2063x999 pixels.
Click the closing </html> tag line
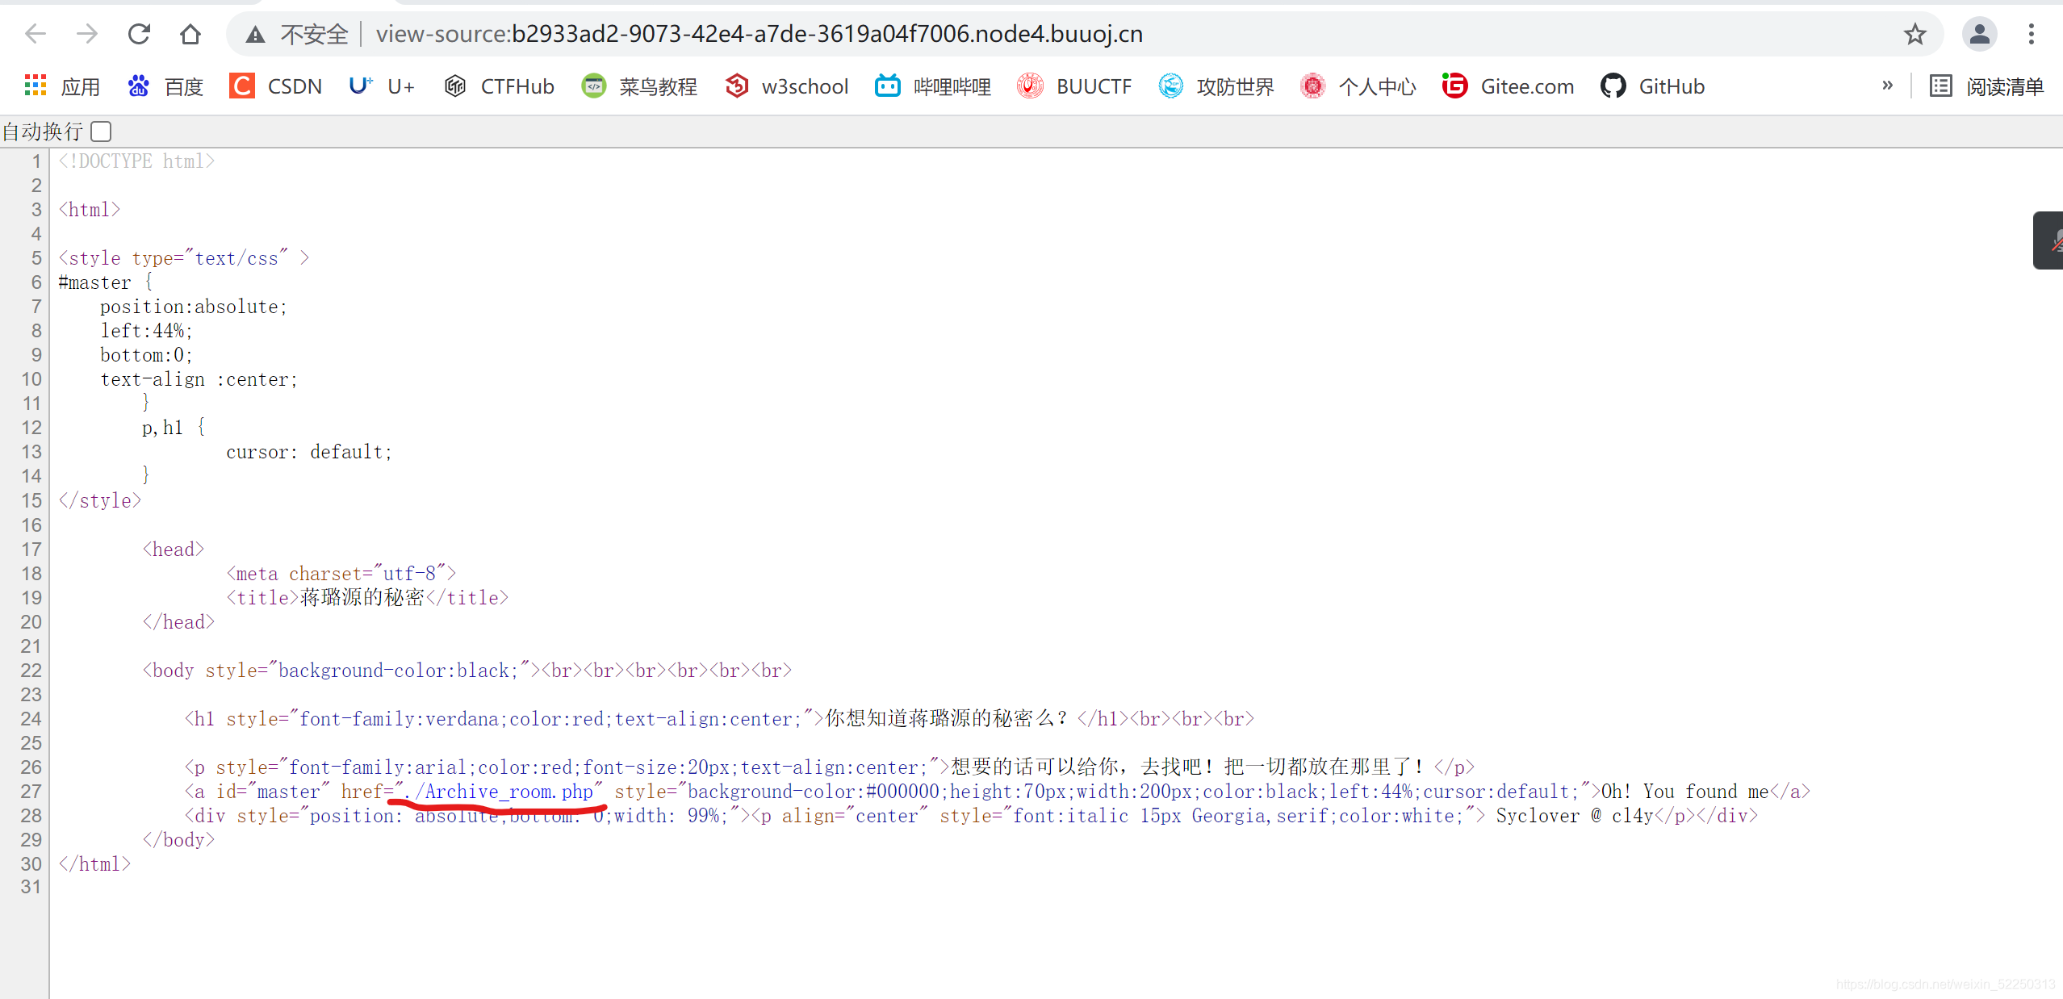coord(94,864)
